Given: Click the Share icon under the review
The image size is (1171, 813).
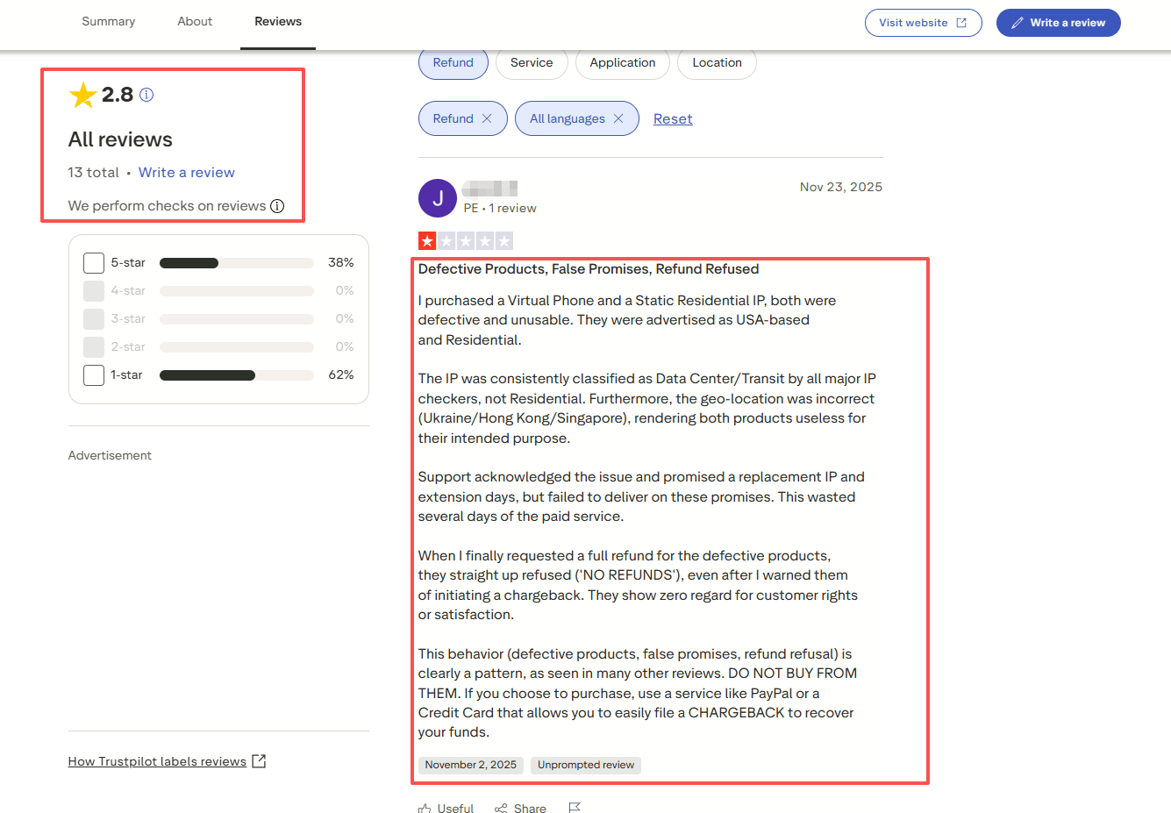Looking at the screenshot, I should tap(501, 808).
